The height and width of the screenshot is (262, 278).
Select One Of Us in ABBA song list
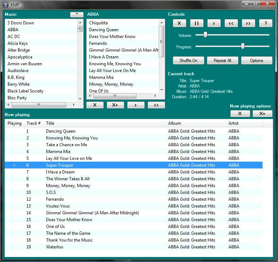pyautogui.click(x=123, y=91)
